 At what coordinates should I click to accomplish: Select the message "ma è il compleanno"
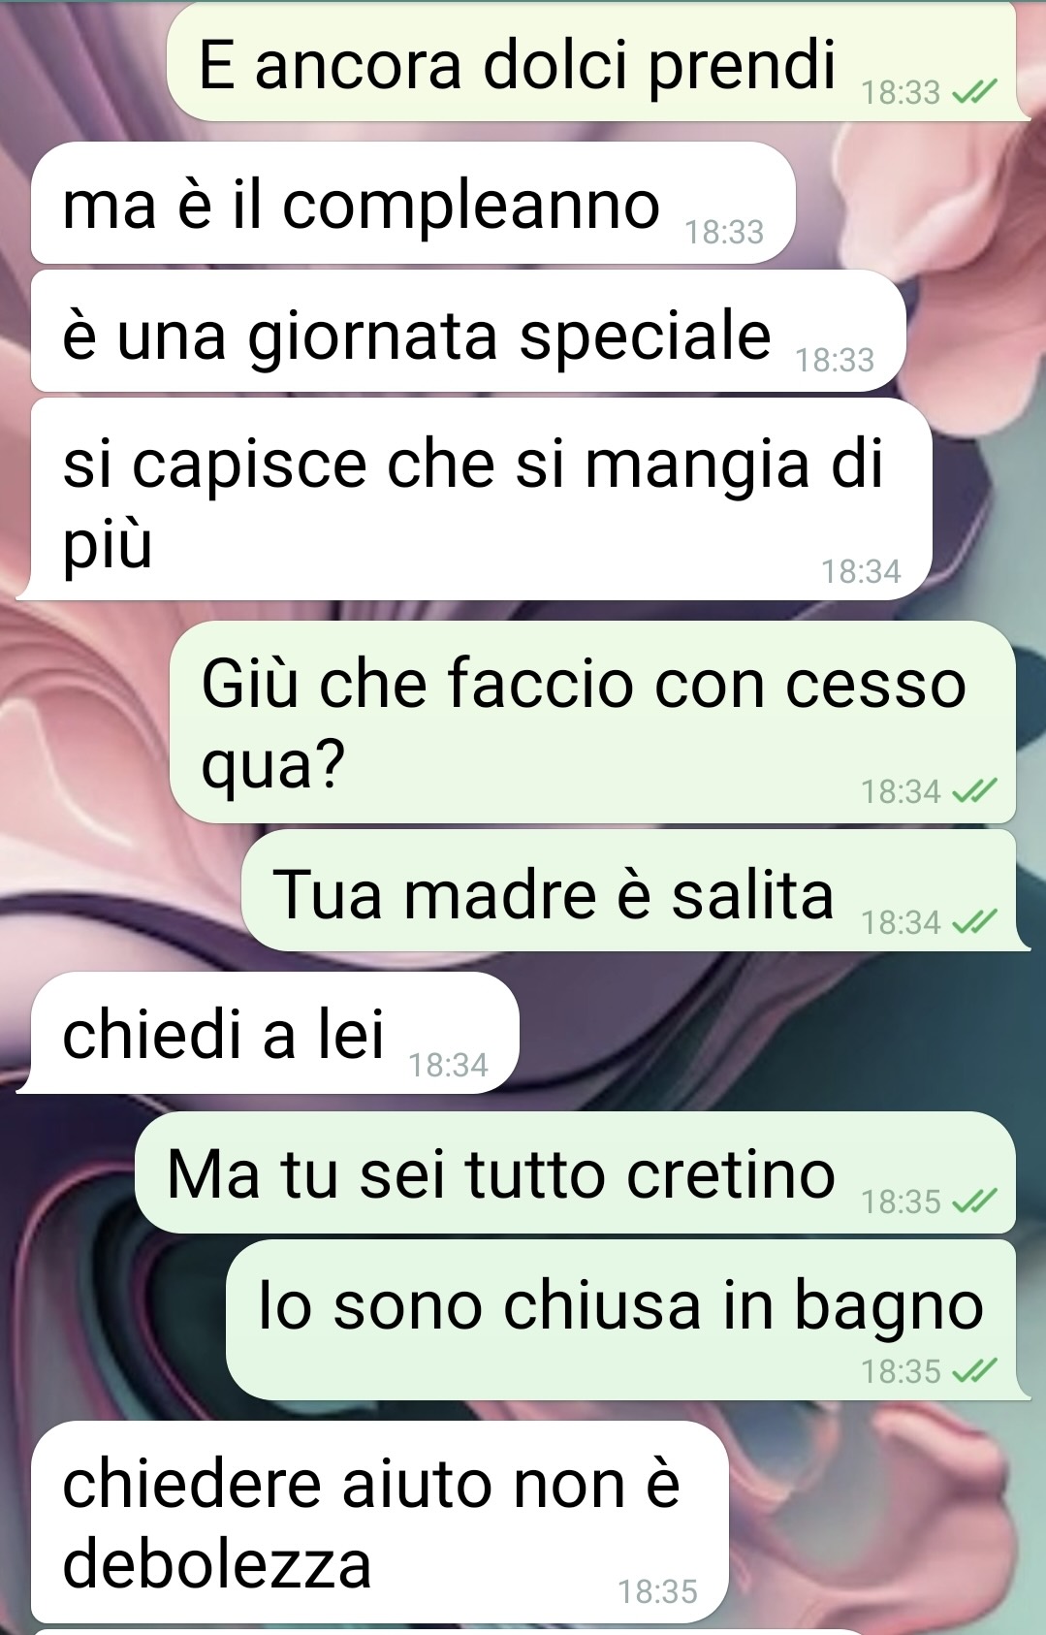coord(413,203)
